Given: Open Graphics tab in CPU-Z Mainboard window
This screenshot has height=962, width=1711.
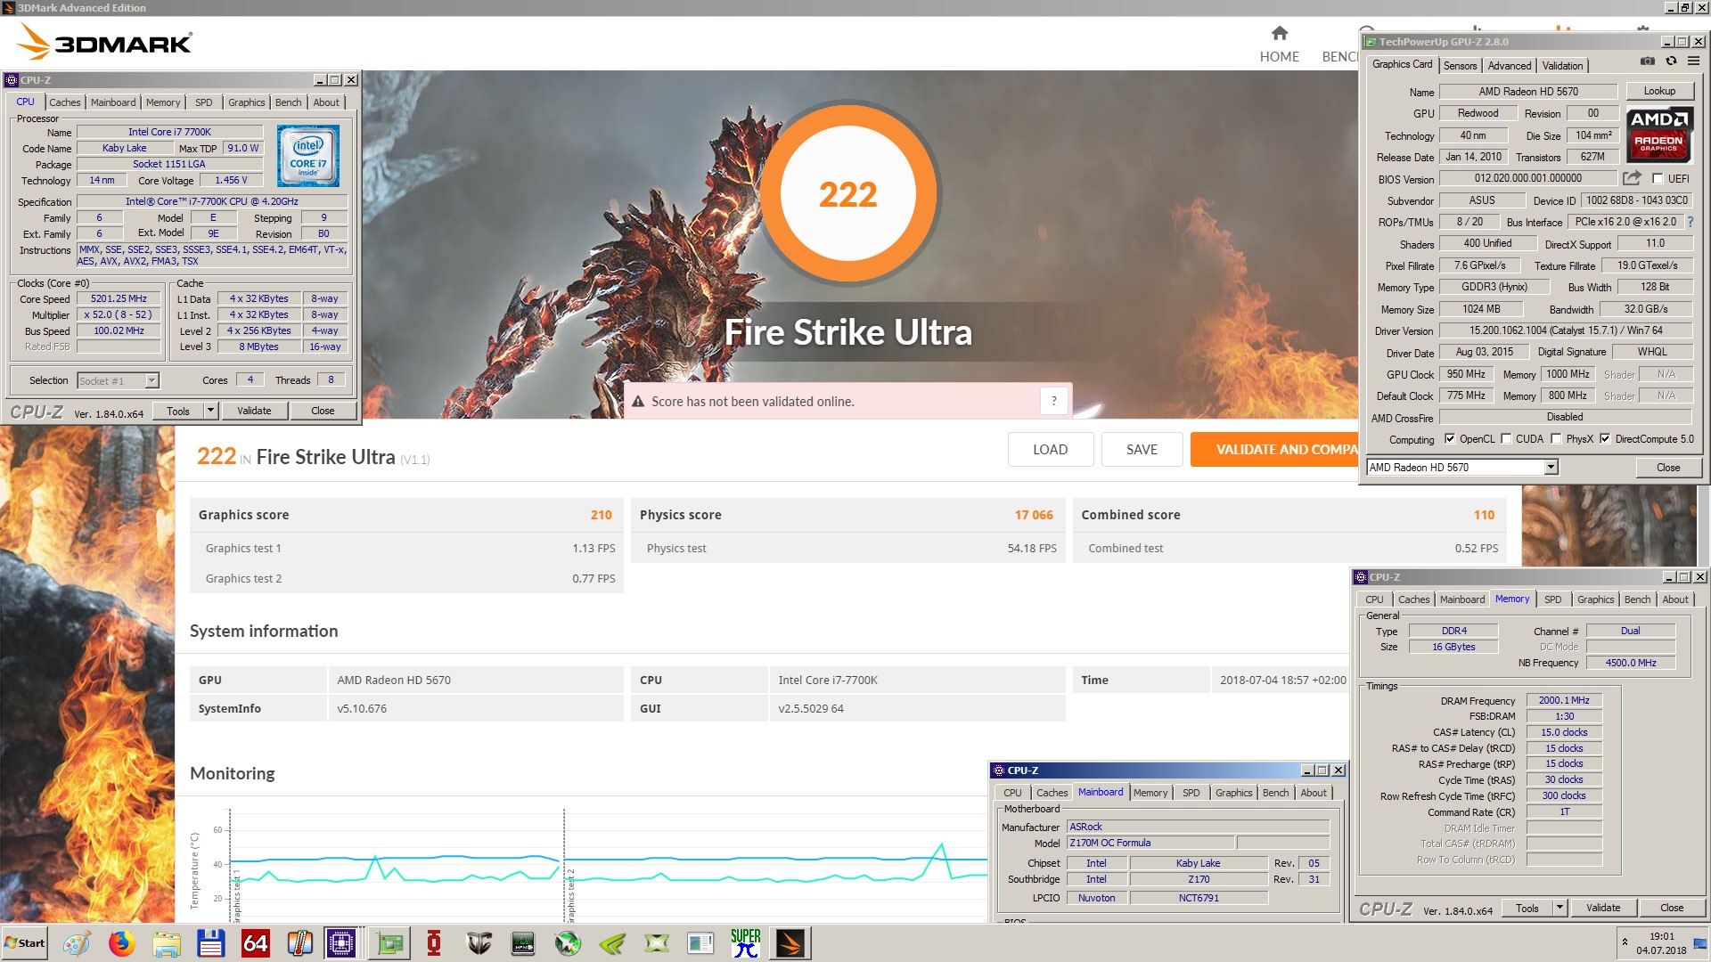Looking at the screenshot, I should [x=1234, y=793].
